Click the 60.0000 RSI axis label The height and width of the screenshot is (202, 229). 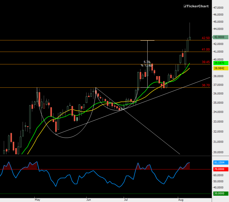218,175
